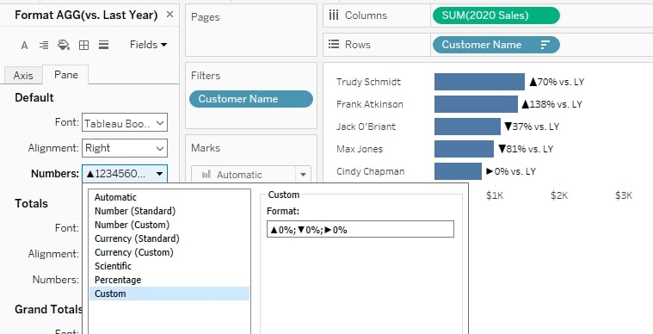Select the Custom number format option

169,294
